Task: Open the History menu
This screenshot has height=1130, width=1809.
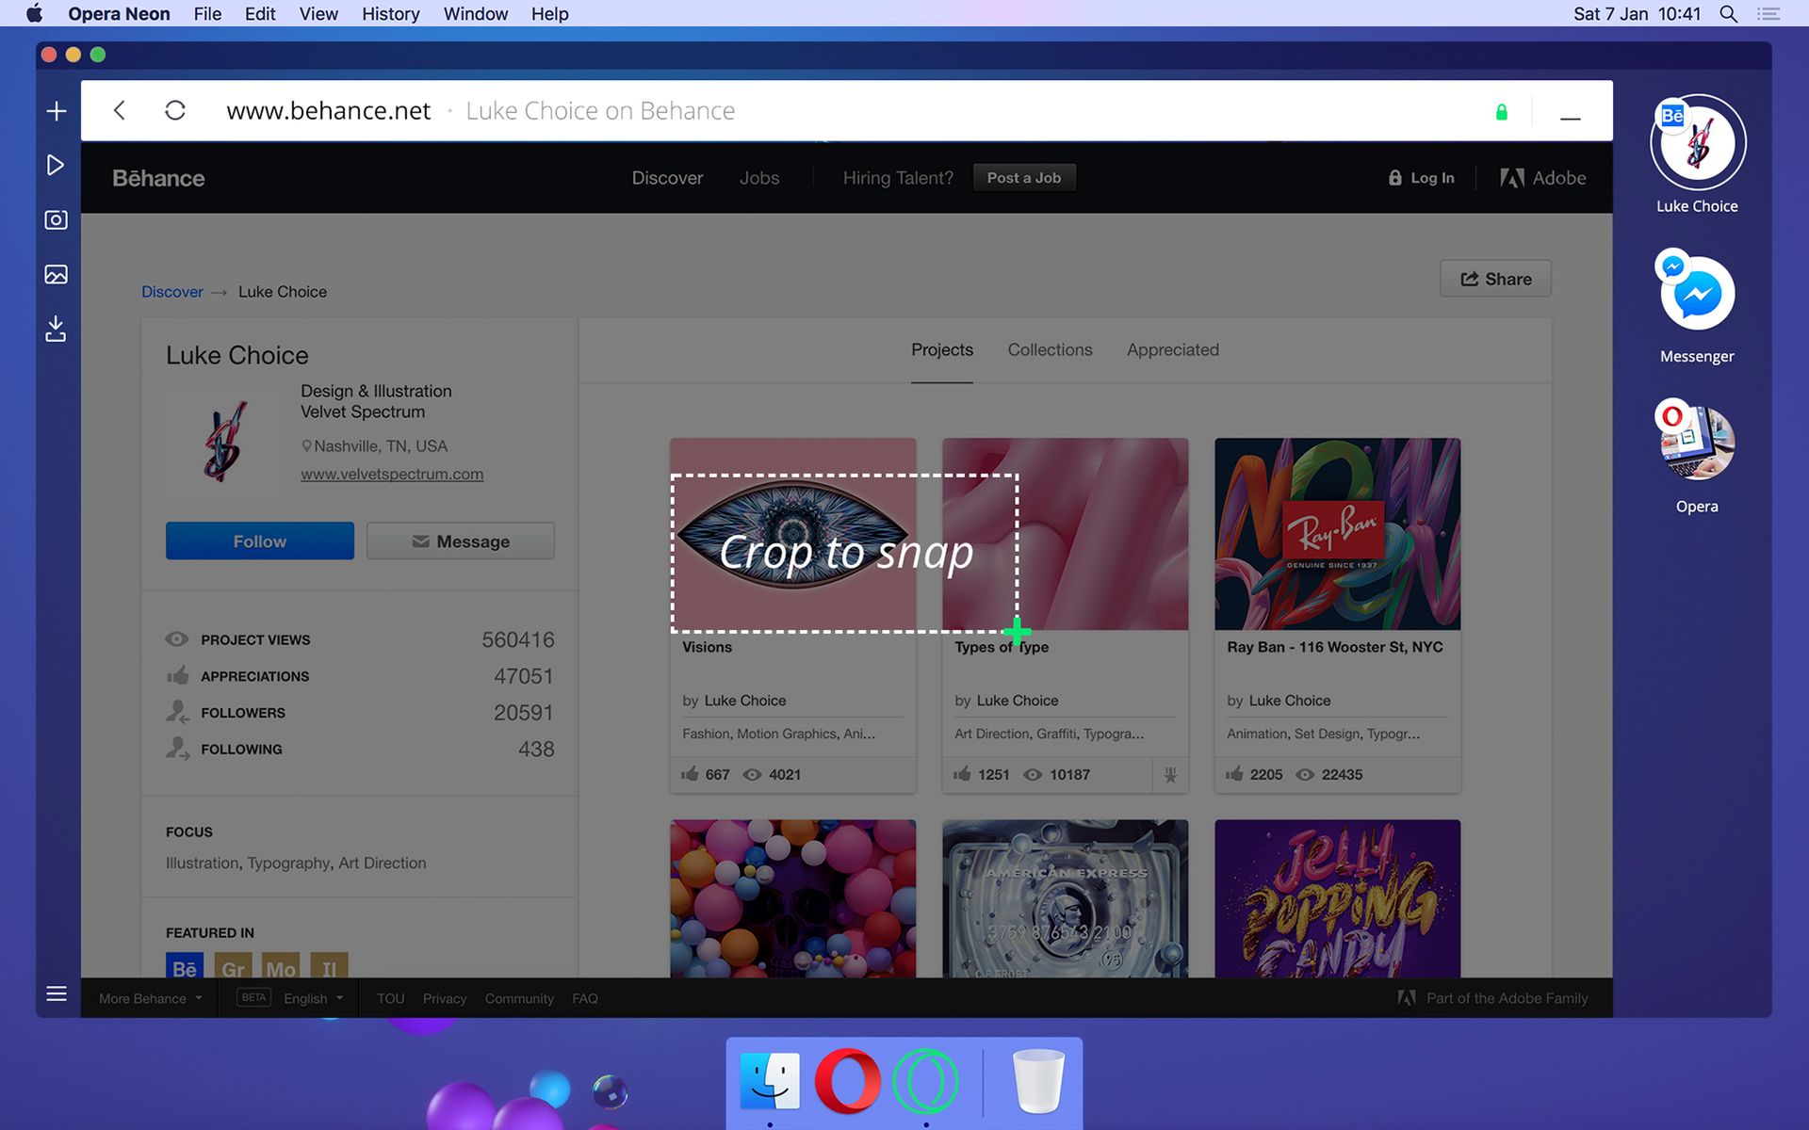Action: click(x=390, y=14)
